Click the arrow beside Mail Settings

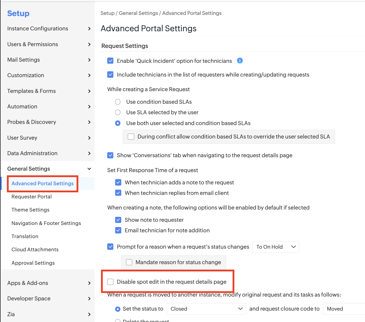tap(89, 60)
